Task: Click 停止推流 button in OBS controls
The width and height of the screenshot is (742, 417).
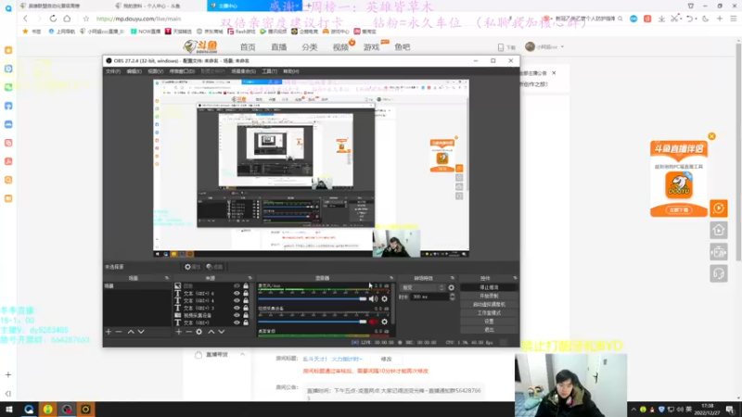Action: click(489, 287)
